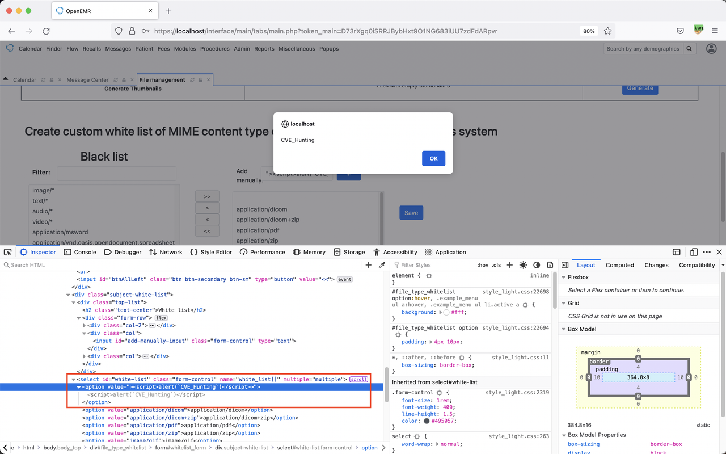Screen dimensions: 726x454
Task: Click the element picker icon in devtools
Action: coord(7,252)
